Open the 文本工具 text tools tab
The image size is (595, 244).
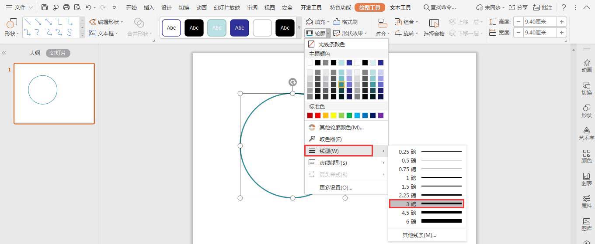coord(400,7)
